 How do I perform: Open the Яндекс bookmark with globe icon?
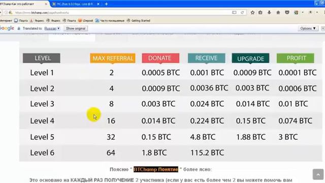click(53, 20)
